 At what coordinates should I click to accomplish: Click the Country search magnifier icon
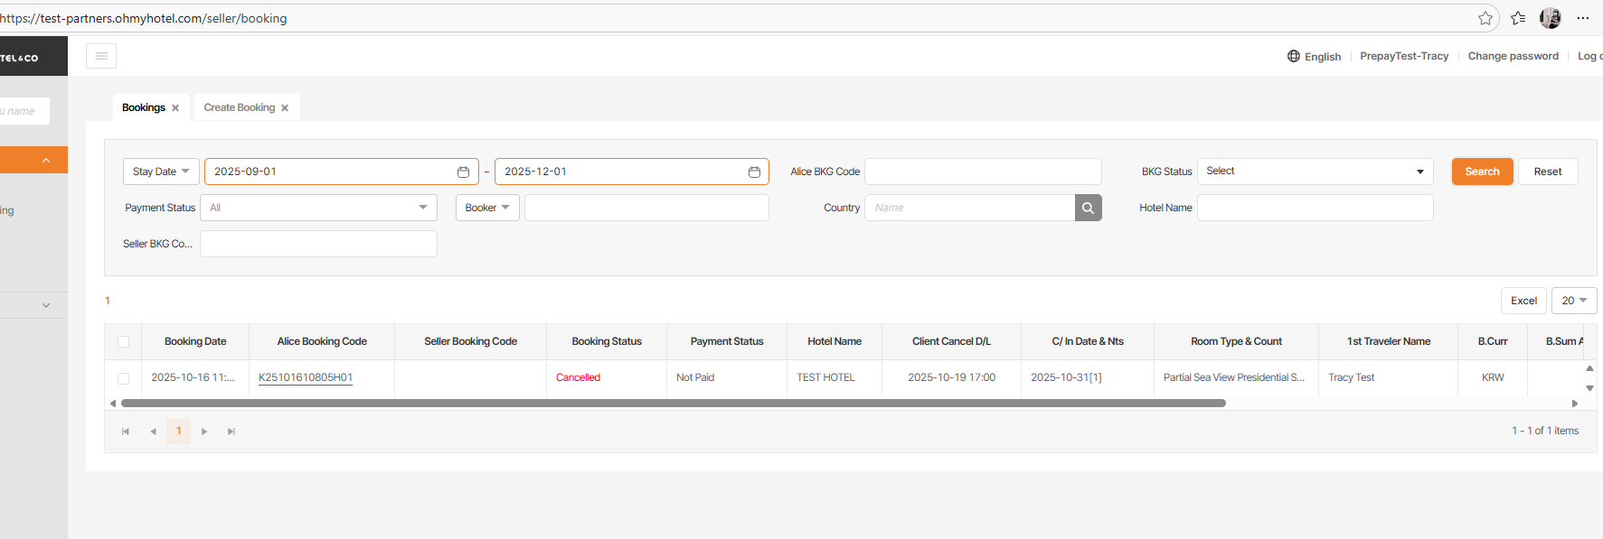click(x=1088, y=208)
